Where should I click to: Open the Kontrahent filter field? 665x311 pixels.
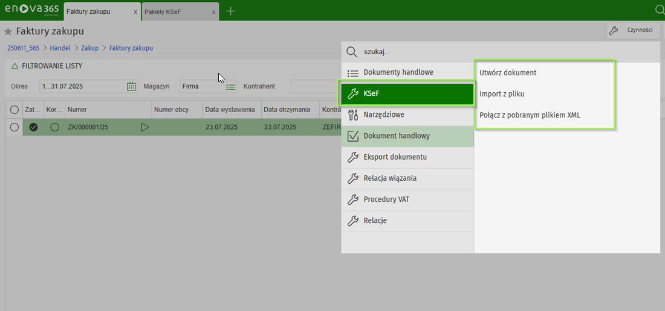point(314,86)
